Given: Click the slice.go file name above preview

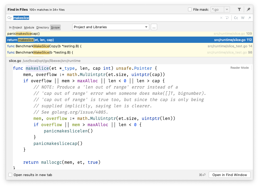Looking at the screenshot, I should pyautogui.click(x=15, y=61).
